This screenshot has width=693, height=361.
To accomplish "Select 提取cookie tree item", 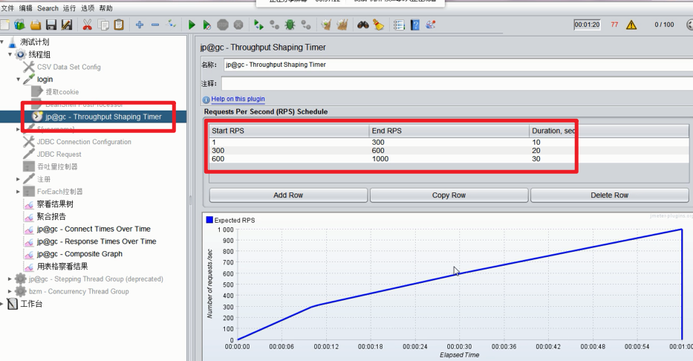I will (62, 92).
